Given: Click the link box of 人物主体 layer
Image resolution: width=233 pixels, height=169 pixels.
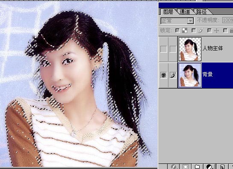Looking at the screenshot, I should click(173, 49).
